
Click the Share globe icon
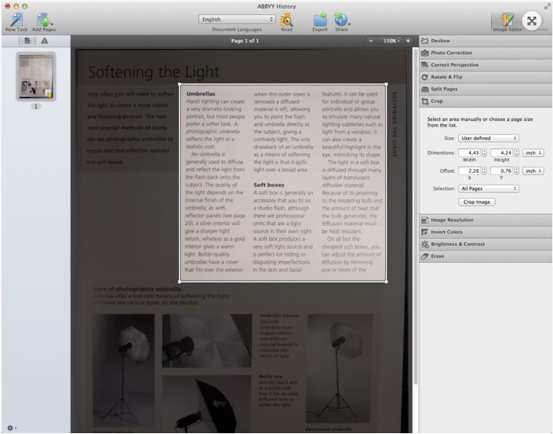tap(341, 20)
